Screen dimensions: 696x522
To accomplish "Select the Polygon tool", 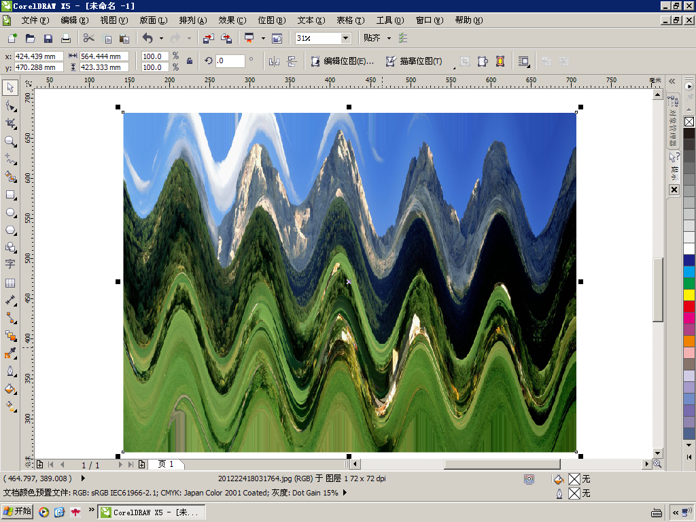I will click(x=10, y=230).
